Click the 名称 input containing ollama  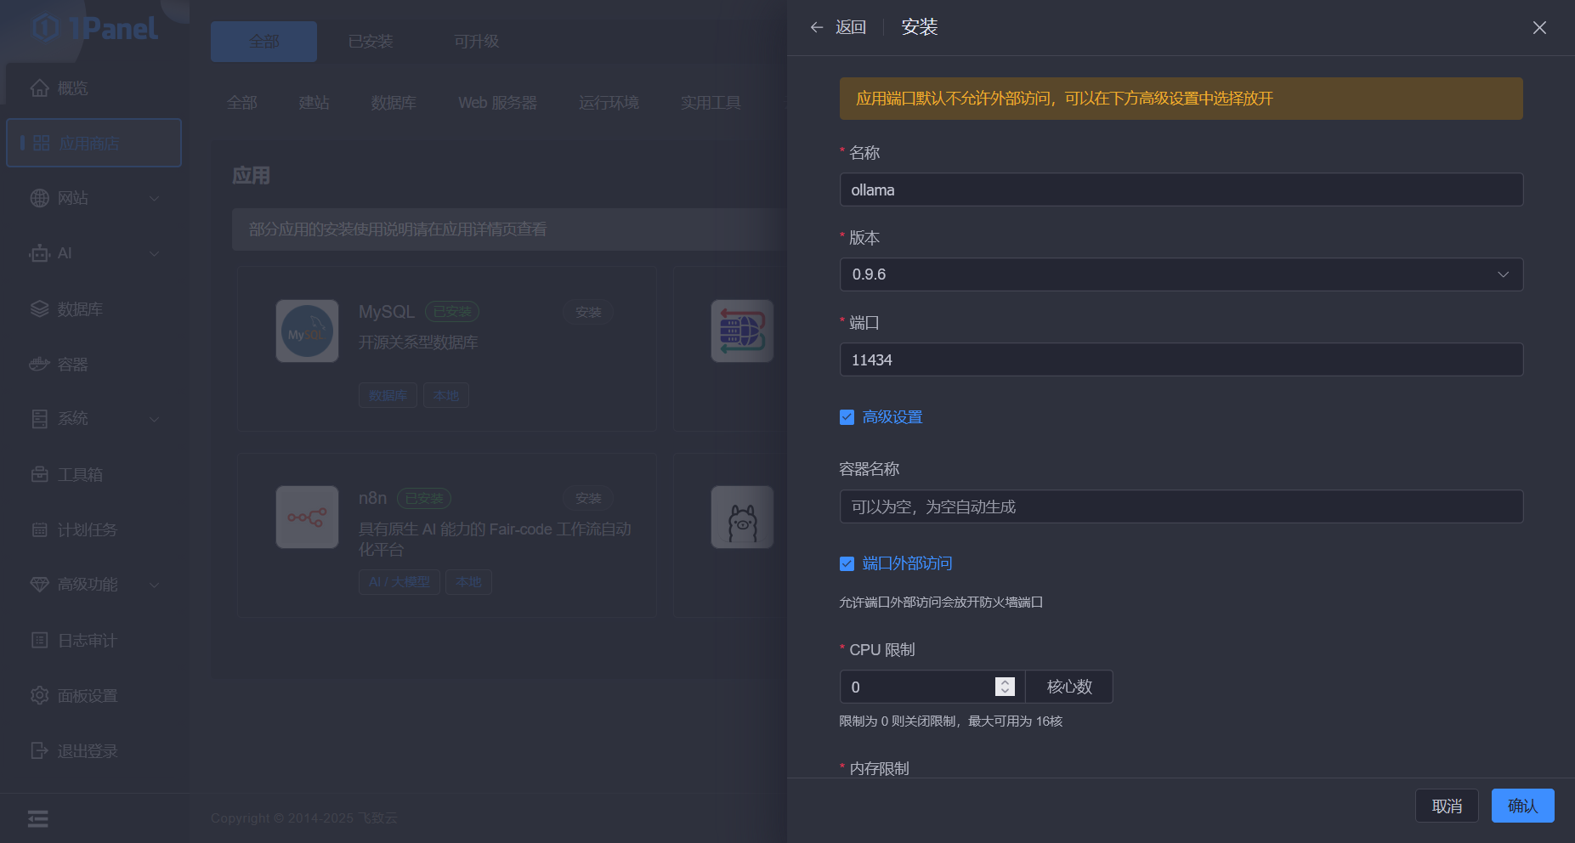tap(1181, 190)
